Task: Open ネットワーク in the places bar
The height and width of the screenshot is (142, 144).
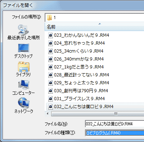Action: click(x=23, y=106)
